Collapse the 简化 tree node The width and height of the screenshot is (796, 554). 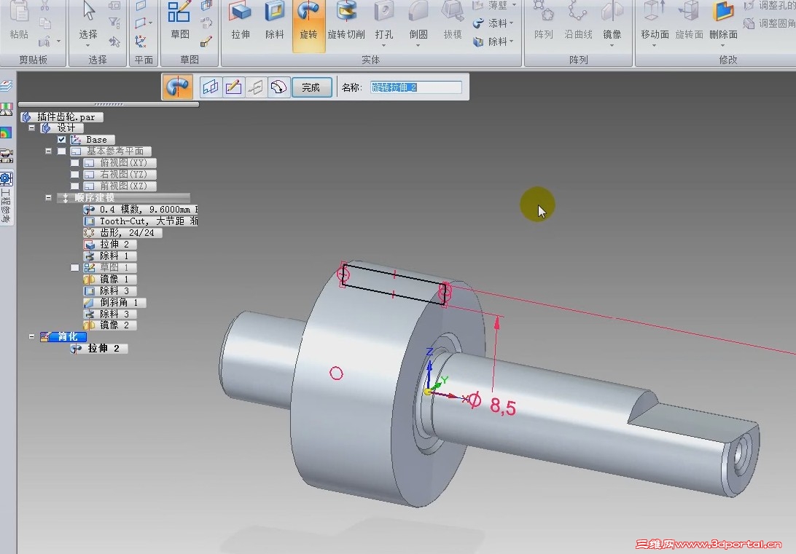coord(31,336)
